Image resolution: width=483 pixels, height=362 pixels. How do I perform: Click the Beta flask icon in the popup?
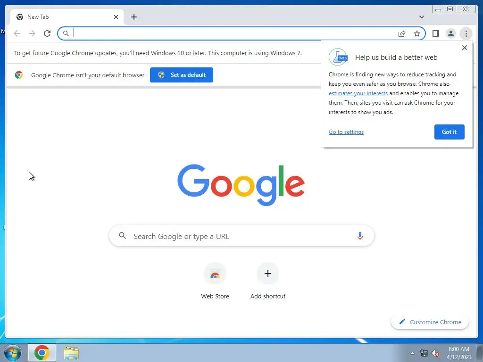[338, 57]
